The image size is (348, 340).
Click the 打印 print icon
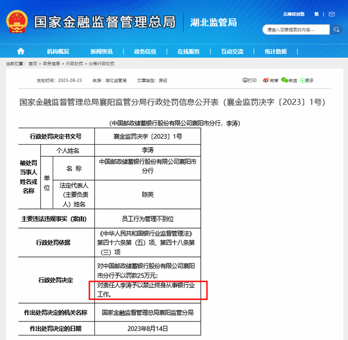pos(250,80)
